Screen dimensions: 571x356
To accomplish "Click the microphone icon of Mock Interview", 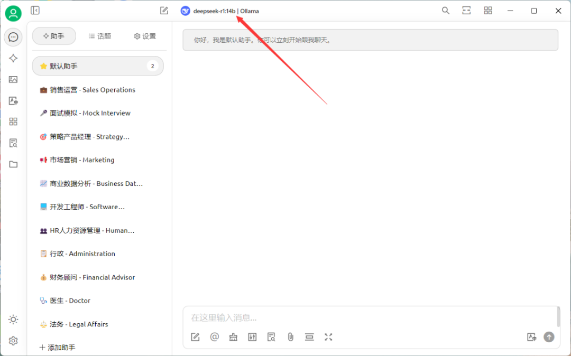I will pyautogui.click(x=43, y=113).
